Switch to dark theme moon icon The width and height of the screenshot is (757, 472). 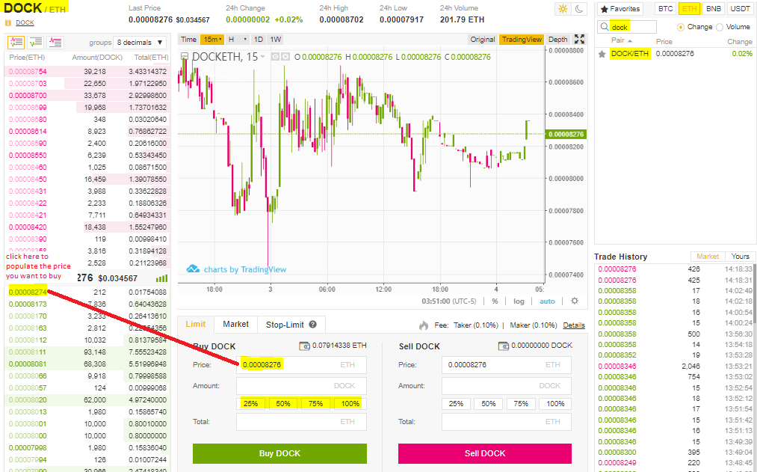pos(579,9)
